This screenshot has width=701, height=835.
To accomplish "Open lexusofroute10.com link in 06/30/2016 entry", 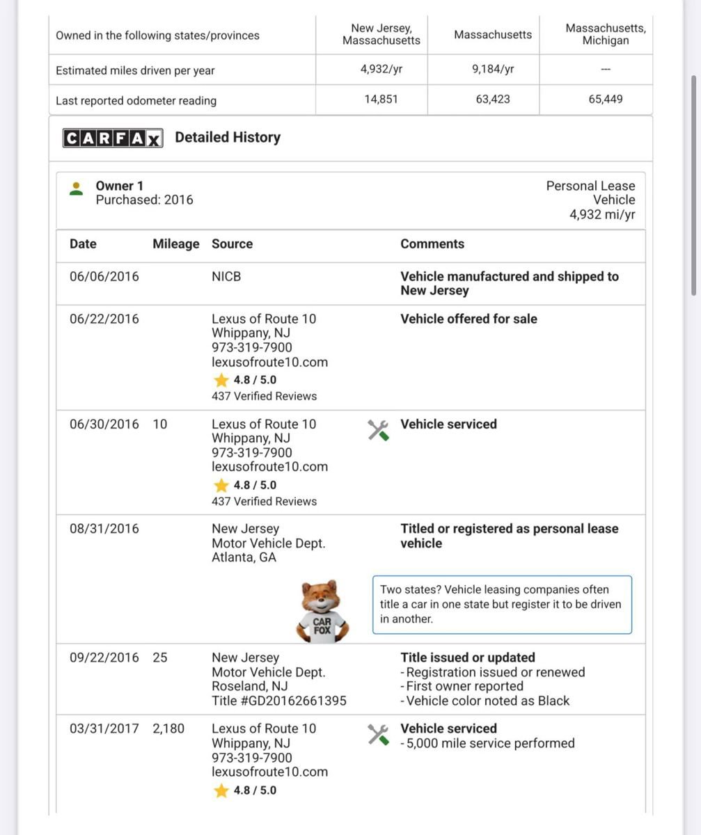I will click(x=269, y=467).
